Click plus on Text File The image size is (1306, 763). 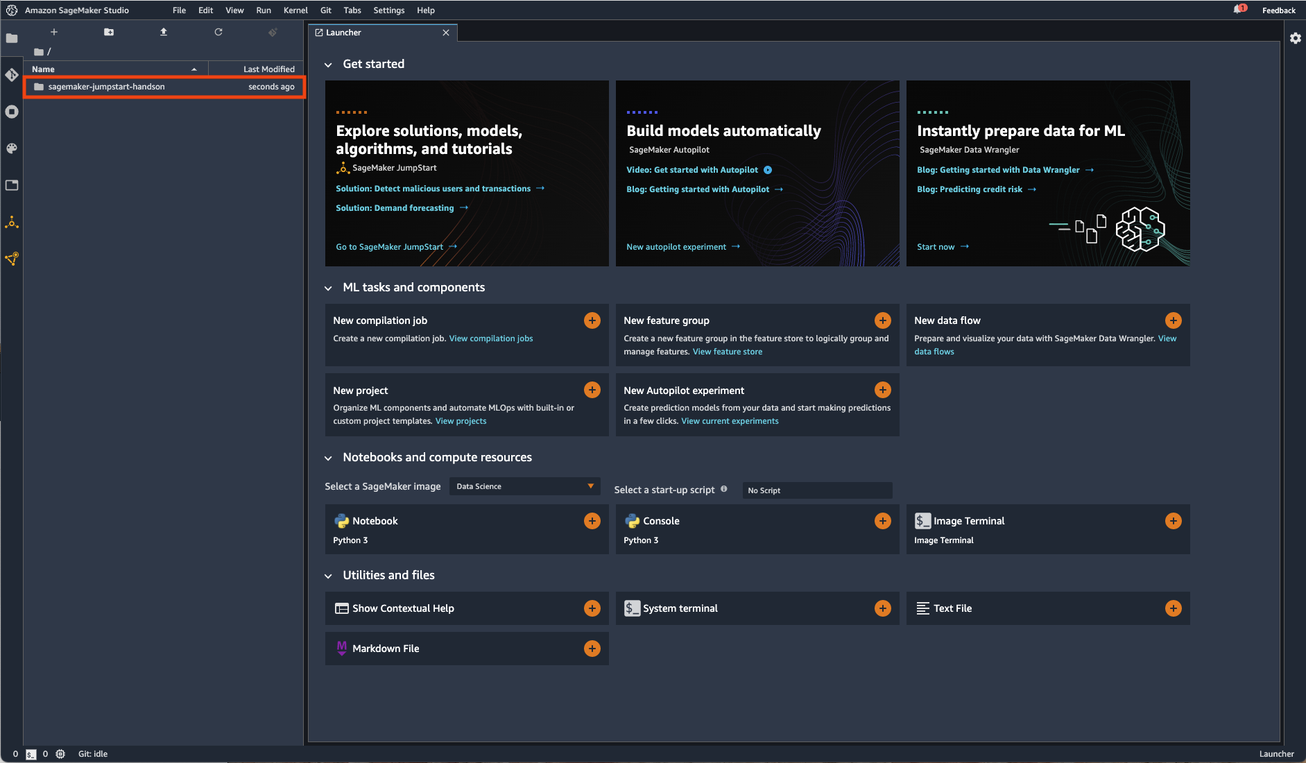coord(1174,608)
